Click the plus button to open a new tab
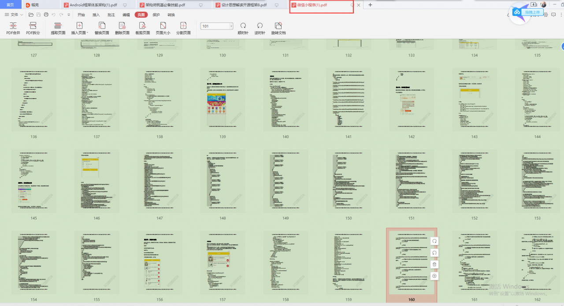Viewport: 564px width, 306px height. (x=370, y=5)
